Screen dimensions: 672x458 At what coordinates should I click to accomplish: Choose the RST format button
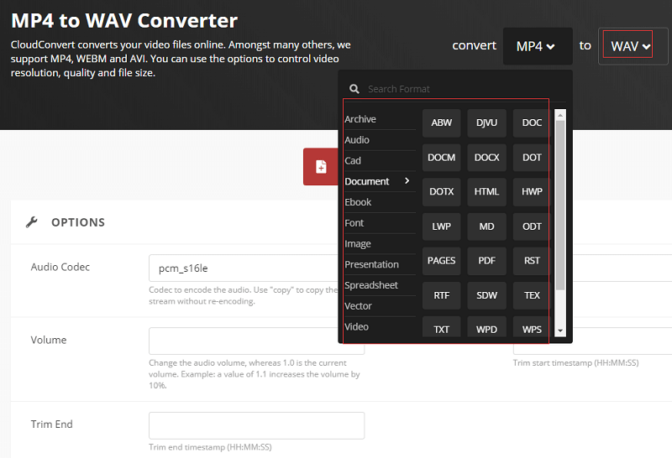pos(531,261)
